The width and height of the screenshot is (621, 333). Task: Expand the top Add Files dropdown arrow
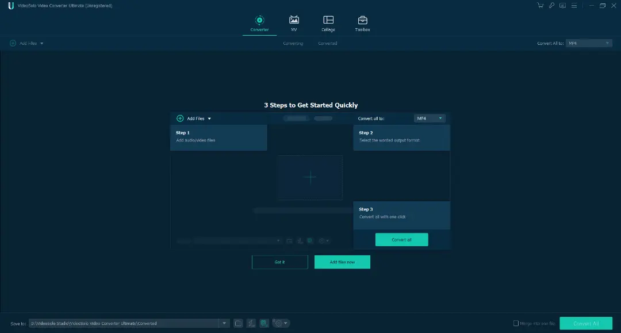(41, 44)
